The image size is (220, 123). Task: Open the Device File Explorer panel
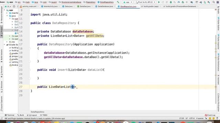click(x=219, y=102)
